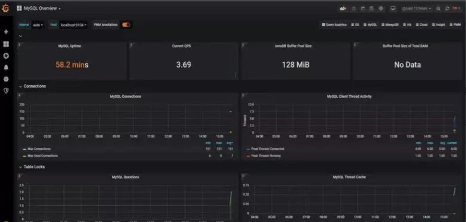
Task: Open the Configuration gear in sidebar
Action: (x=6, y=79)
